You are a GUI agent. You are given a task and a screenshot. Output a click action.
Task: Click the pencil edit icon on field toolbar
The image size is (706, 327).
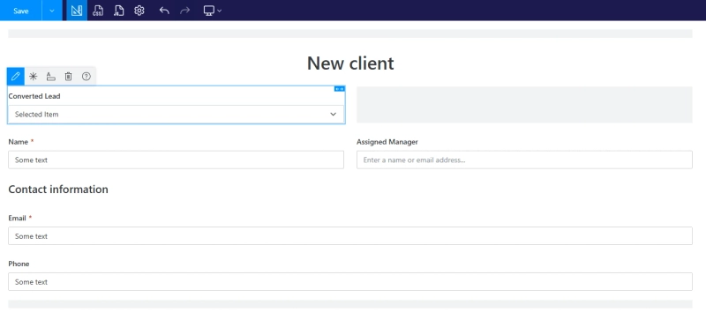tap(16, 77)
